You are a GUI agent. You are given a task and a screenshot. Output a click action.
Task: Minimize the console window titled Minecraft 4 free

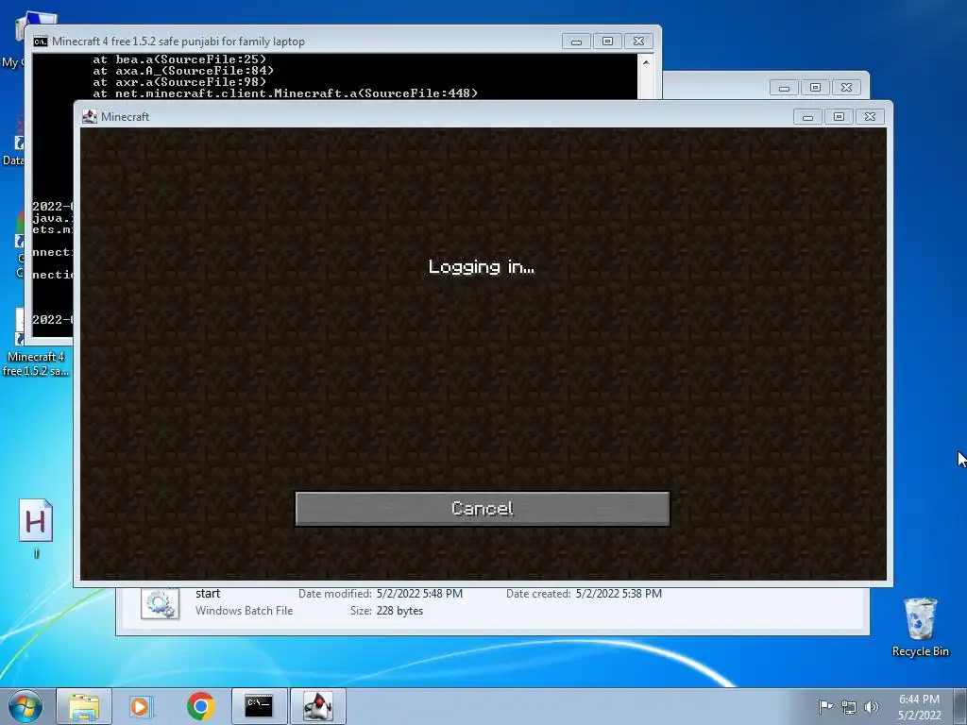(576, 42)
